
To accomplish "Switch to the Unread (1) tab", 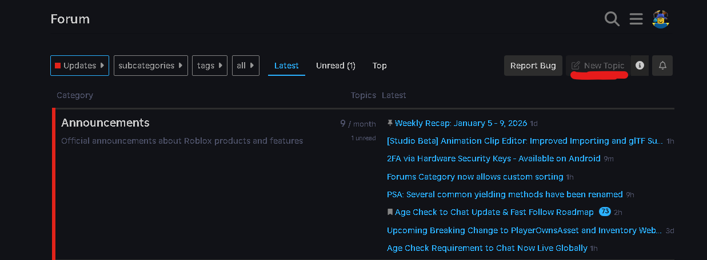I will click(x=335, y=66).
